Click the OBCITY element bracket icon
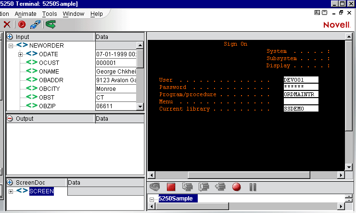356x213 pixels. coord(32,88)
